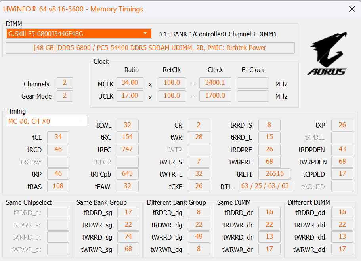This screenshot has height=261, width=361.
Task: Click the tWRWR_dd value 17
Action: (x=342, y=249)
